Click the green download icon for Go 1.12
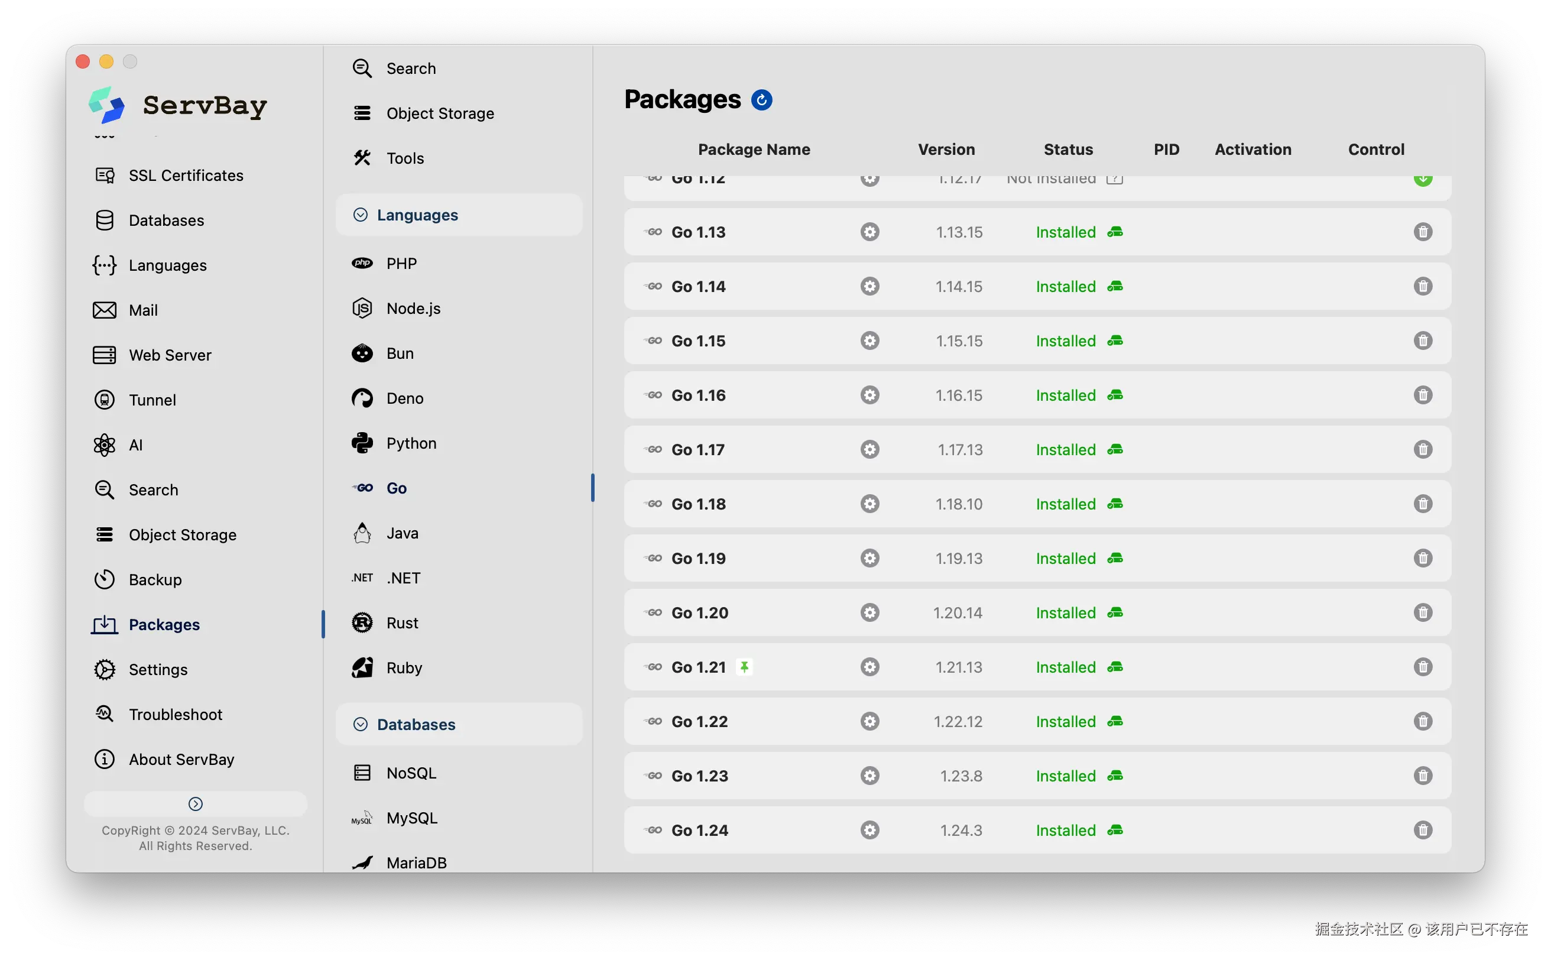 coord(1422,180)
